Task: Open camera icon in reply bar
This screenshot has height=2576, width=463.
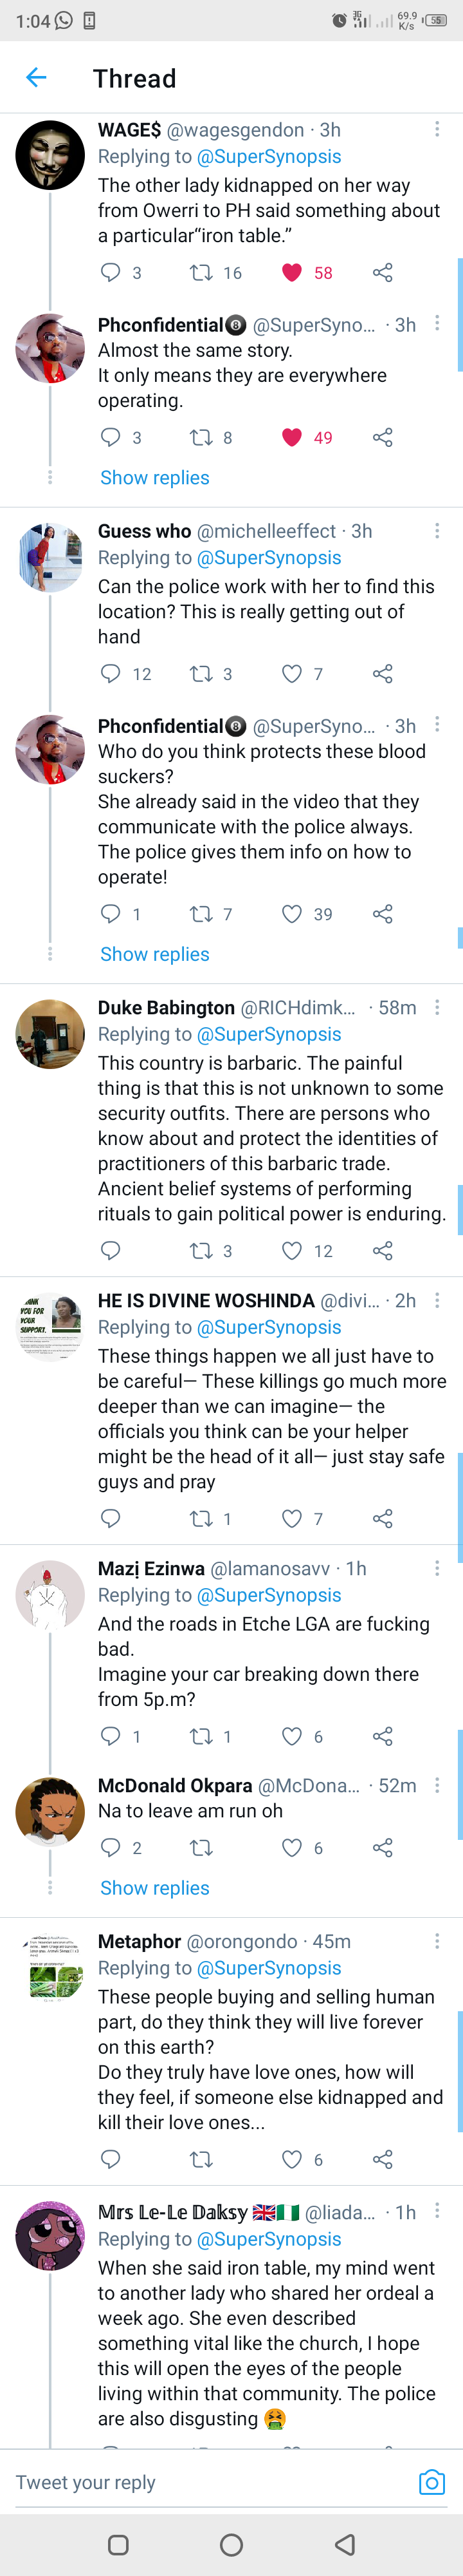Action: pyautogui.click(x=432, y=2482)
